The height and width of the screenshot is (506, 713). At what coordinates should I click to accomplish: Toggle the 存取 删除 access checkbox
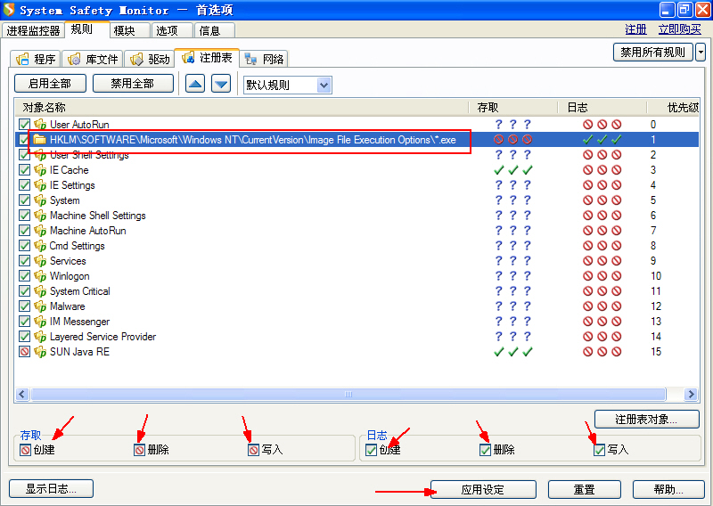coord(140,450)
